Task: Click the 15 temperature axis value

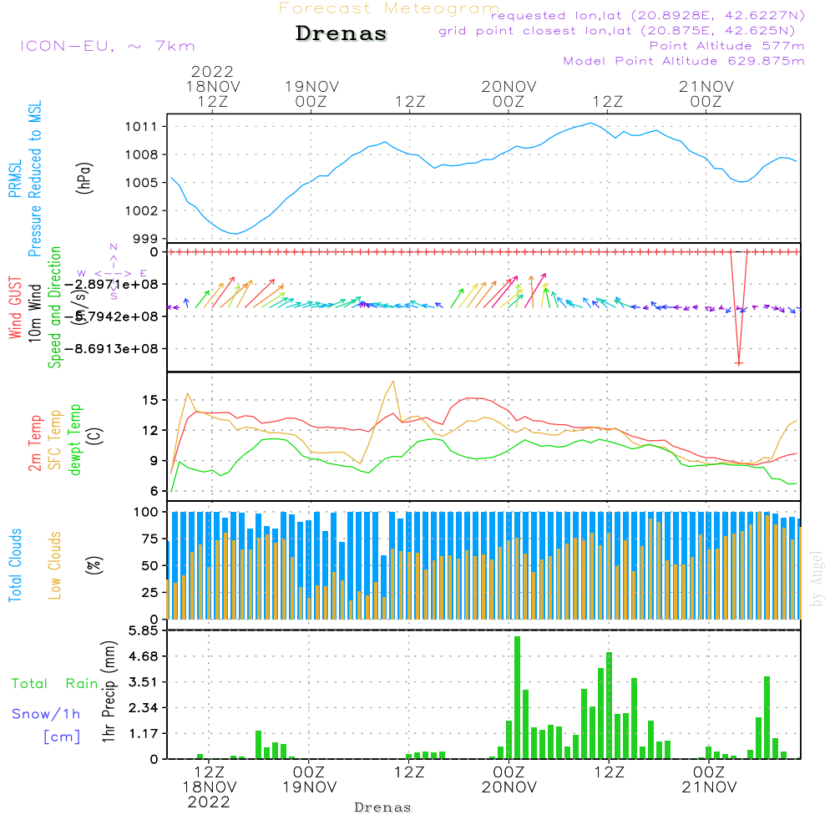Action: point(150,400)
